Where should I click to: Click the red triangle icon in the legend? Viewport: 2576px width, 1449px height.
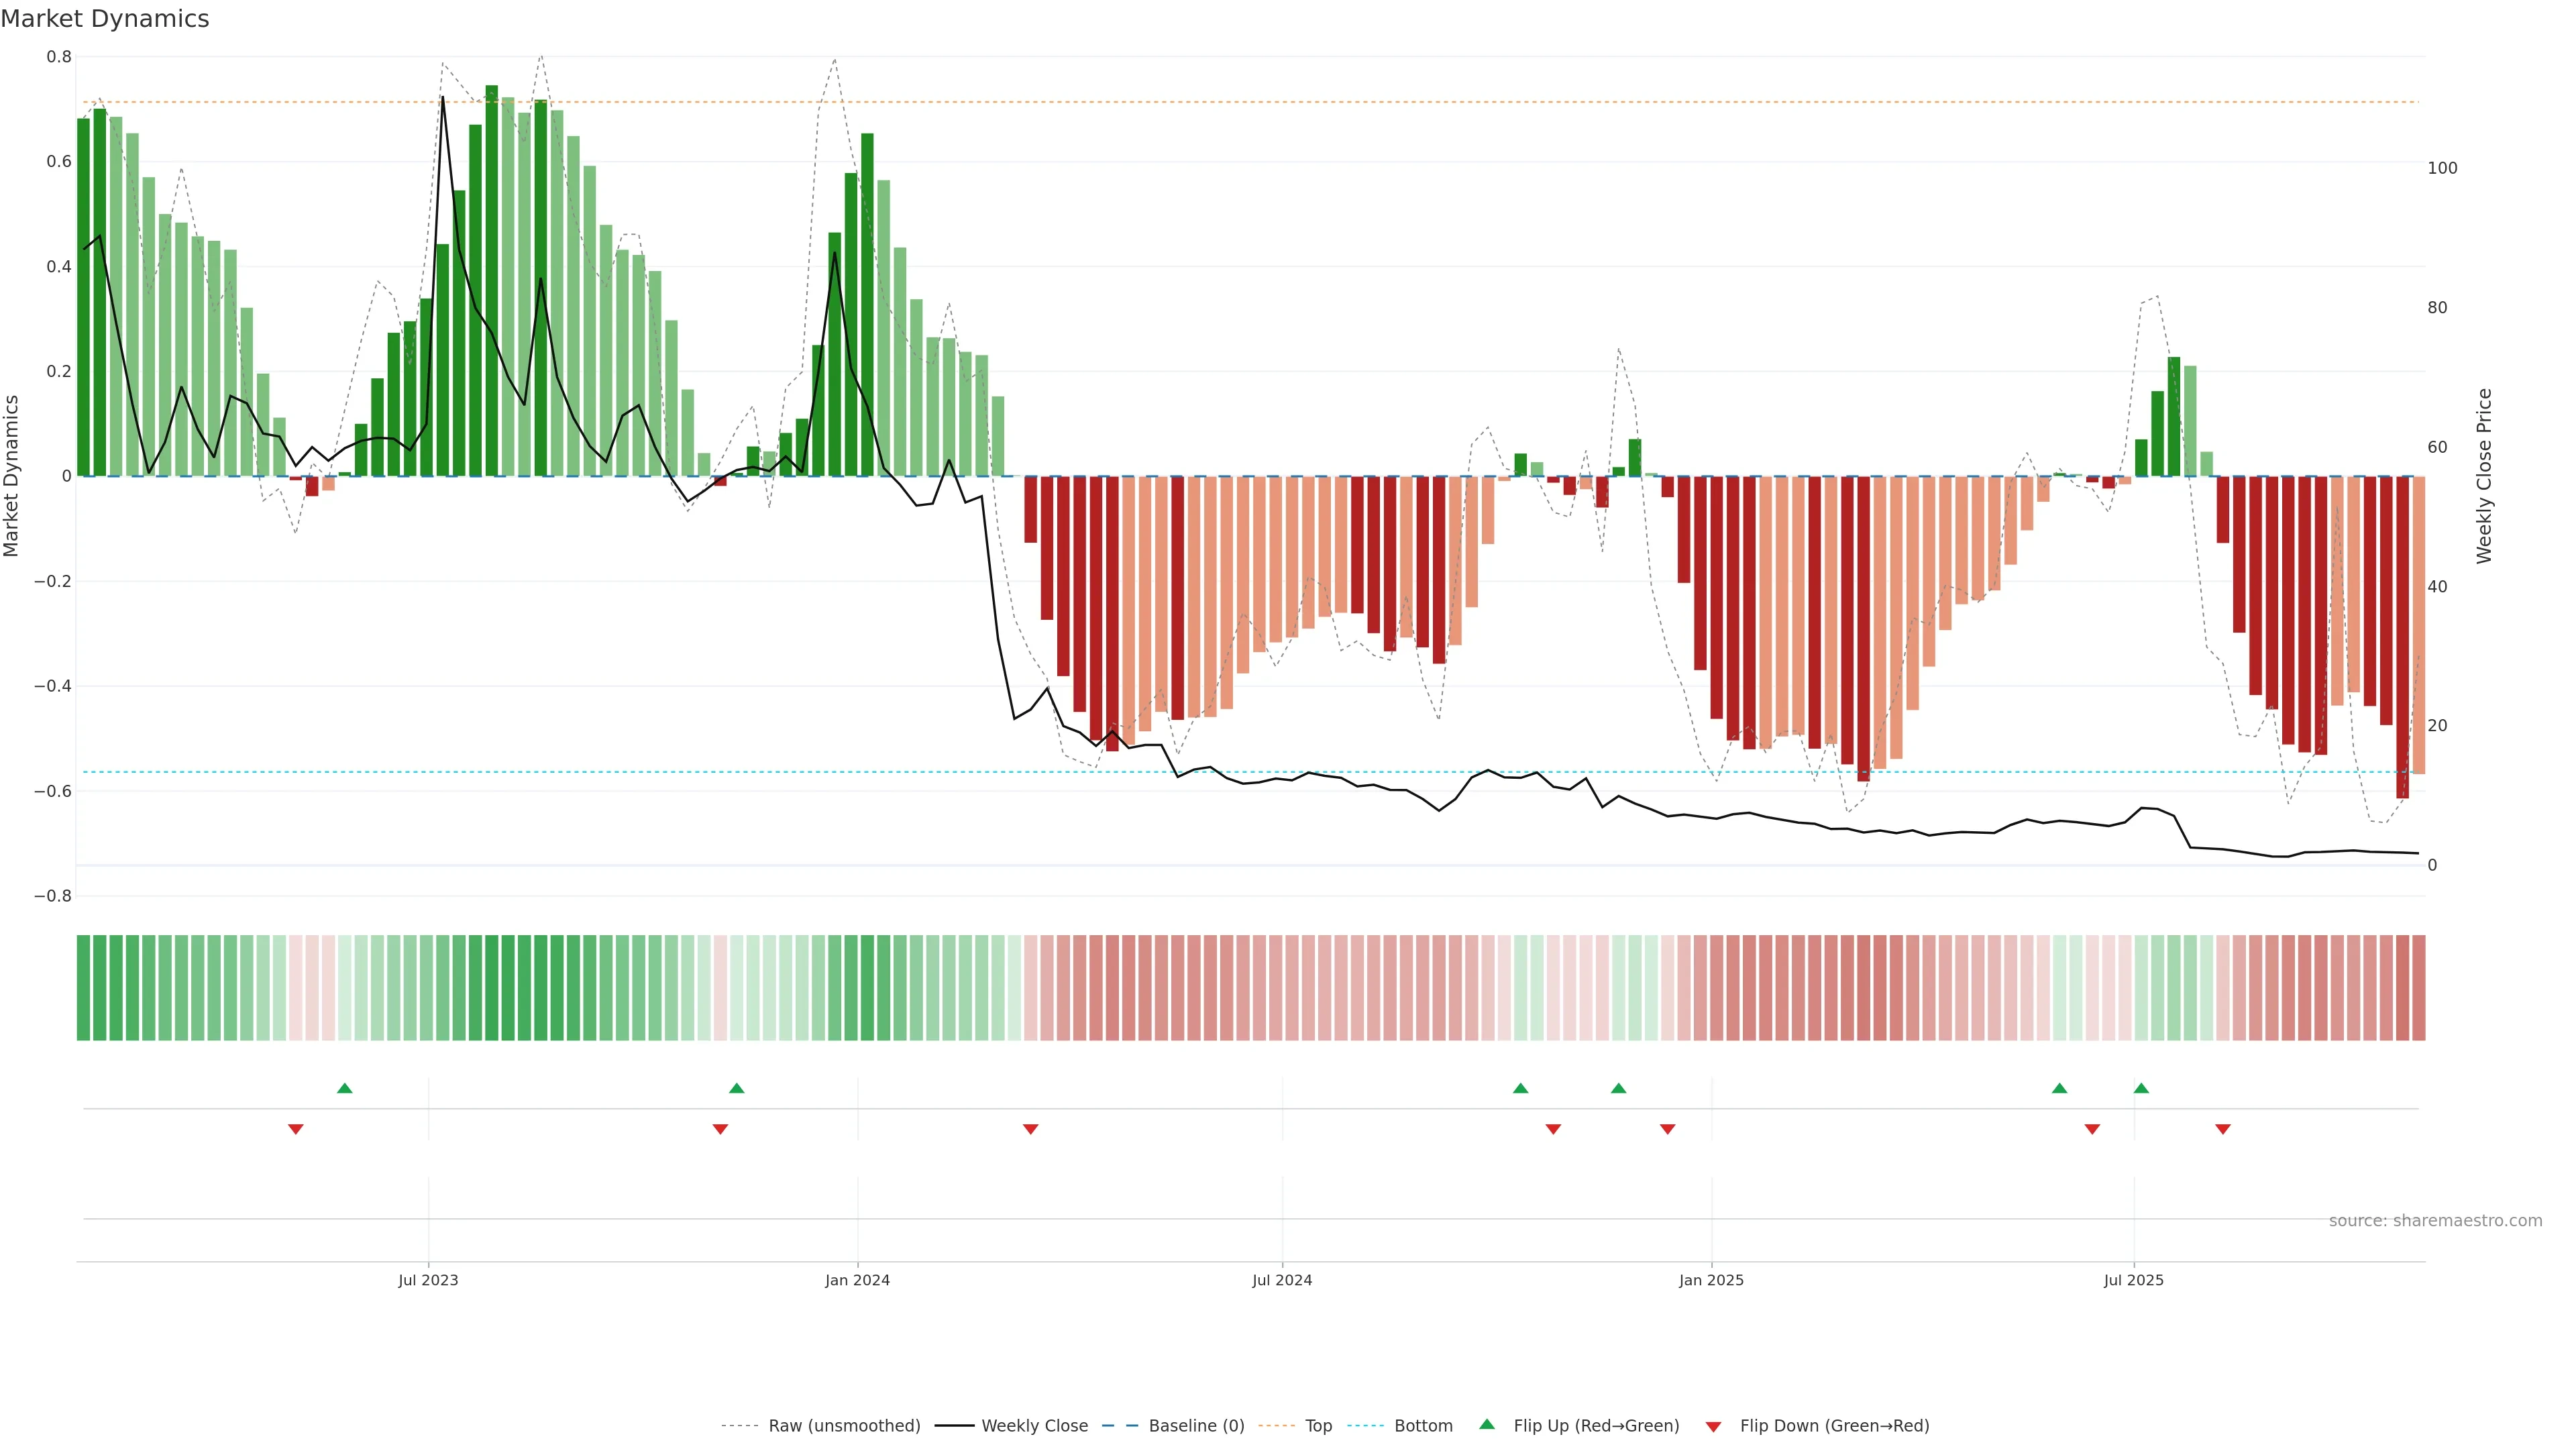point(1713,1427)
